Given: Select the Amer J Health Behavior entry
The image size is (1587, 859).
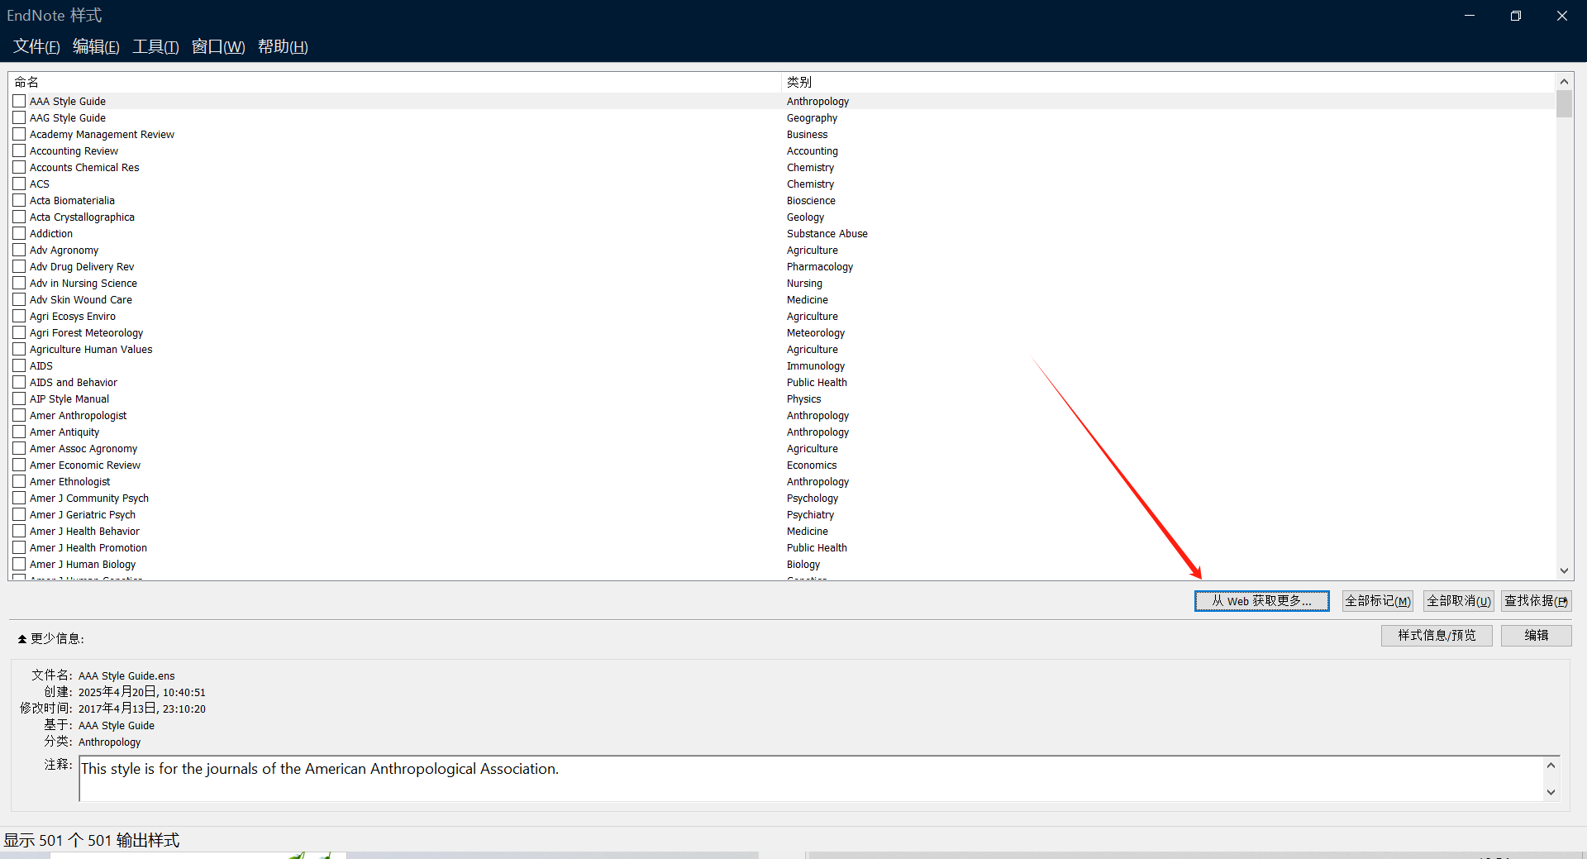Looking at the screenshot, I should point(84,531).
